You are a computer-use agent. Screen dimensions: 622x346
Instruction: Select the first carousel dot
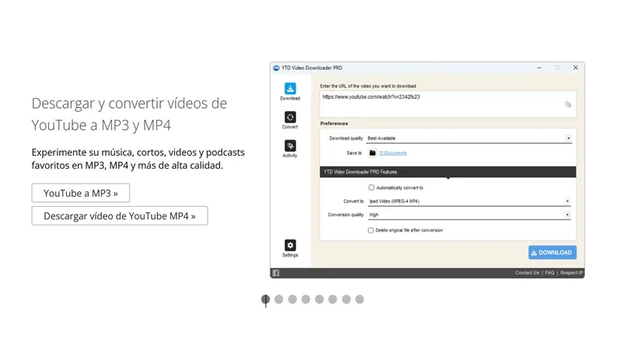pyautogui.click(x=265, y=299)
